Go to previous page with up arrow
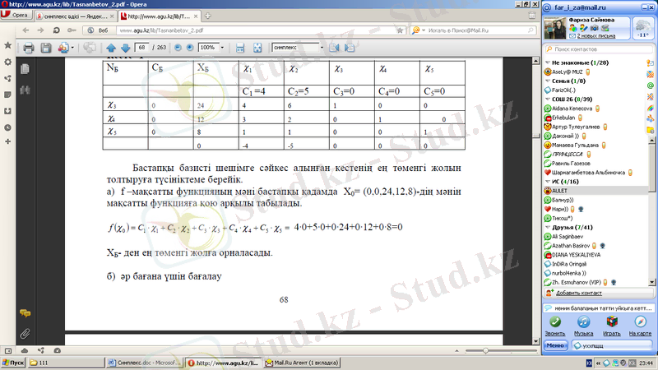 click(x=110, y=47)
